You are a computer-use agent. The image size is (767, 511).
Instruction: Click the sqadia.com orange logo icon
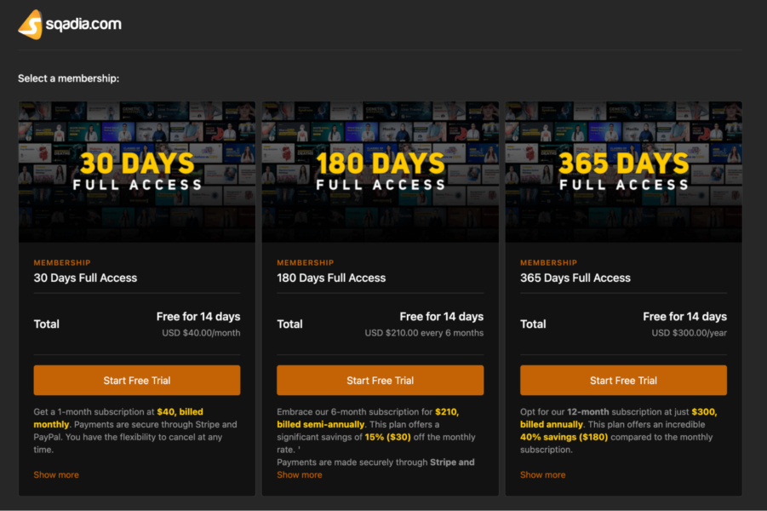click(x=30, y=25)
